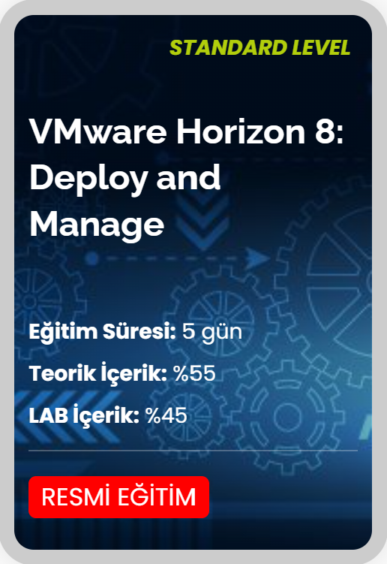Viewport: 387px width, 564px height.
Task: Click the blue dot starting dashed line
Action: coord(92,258)
